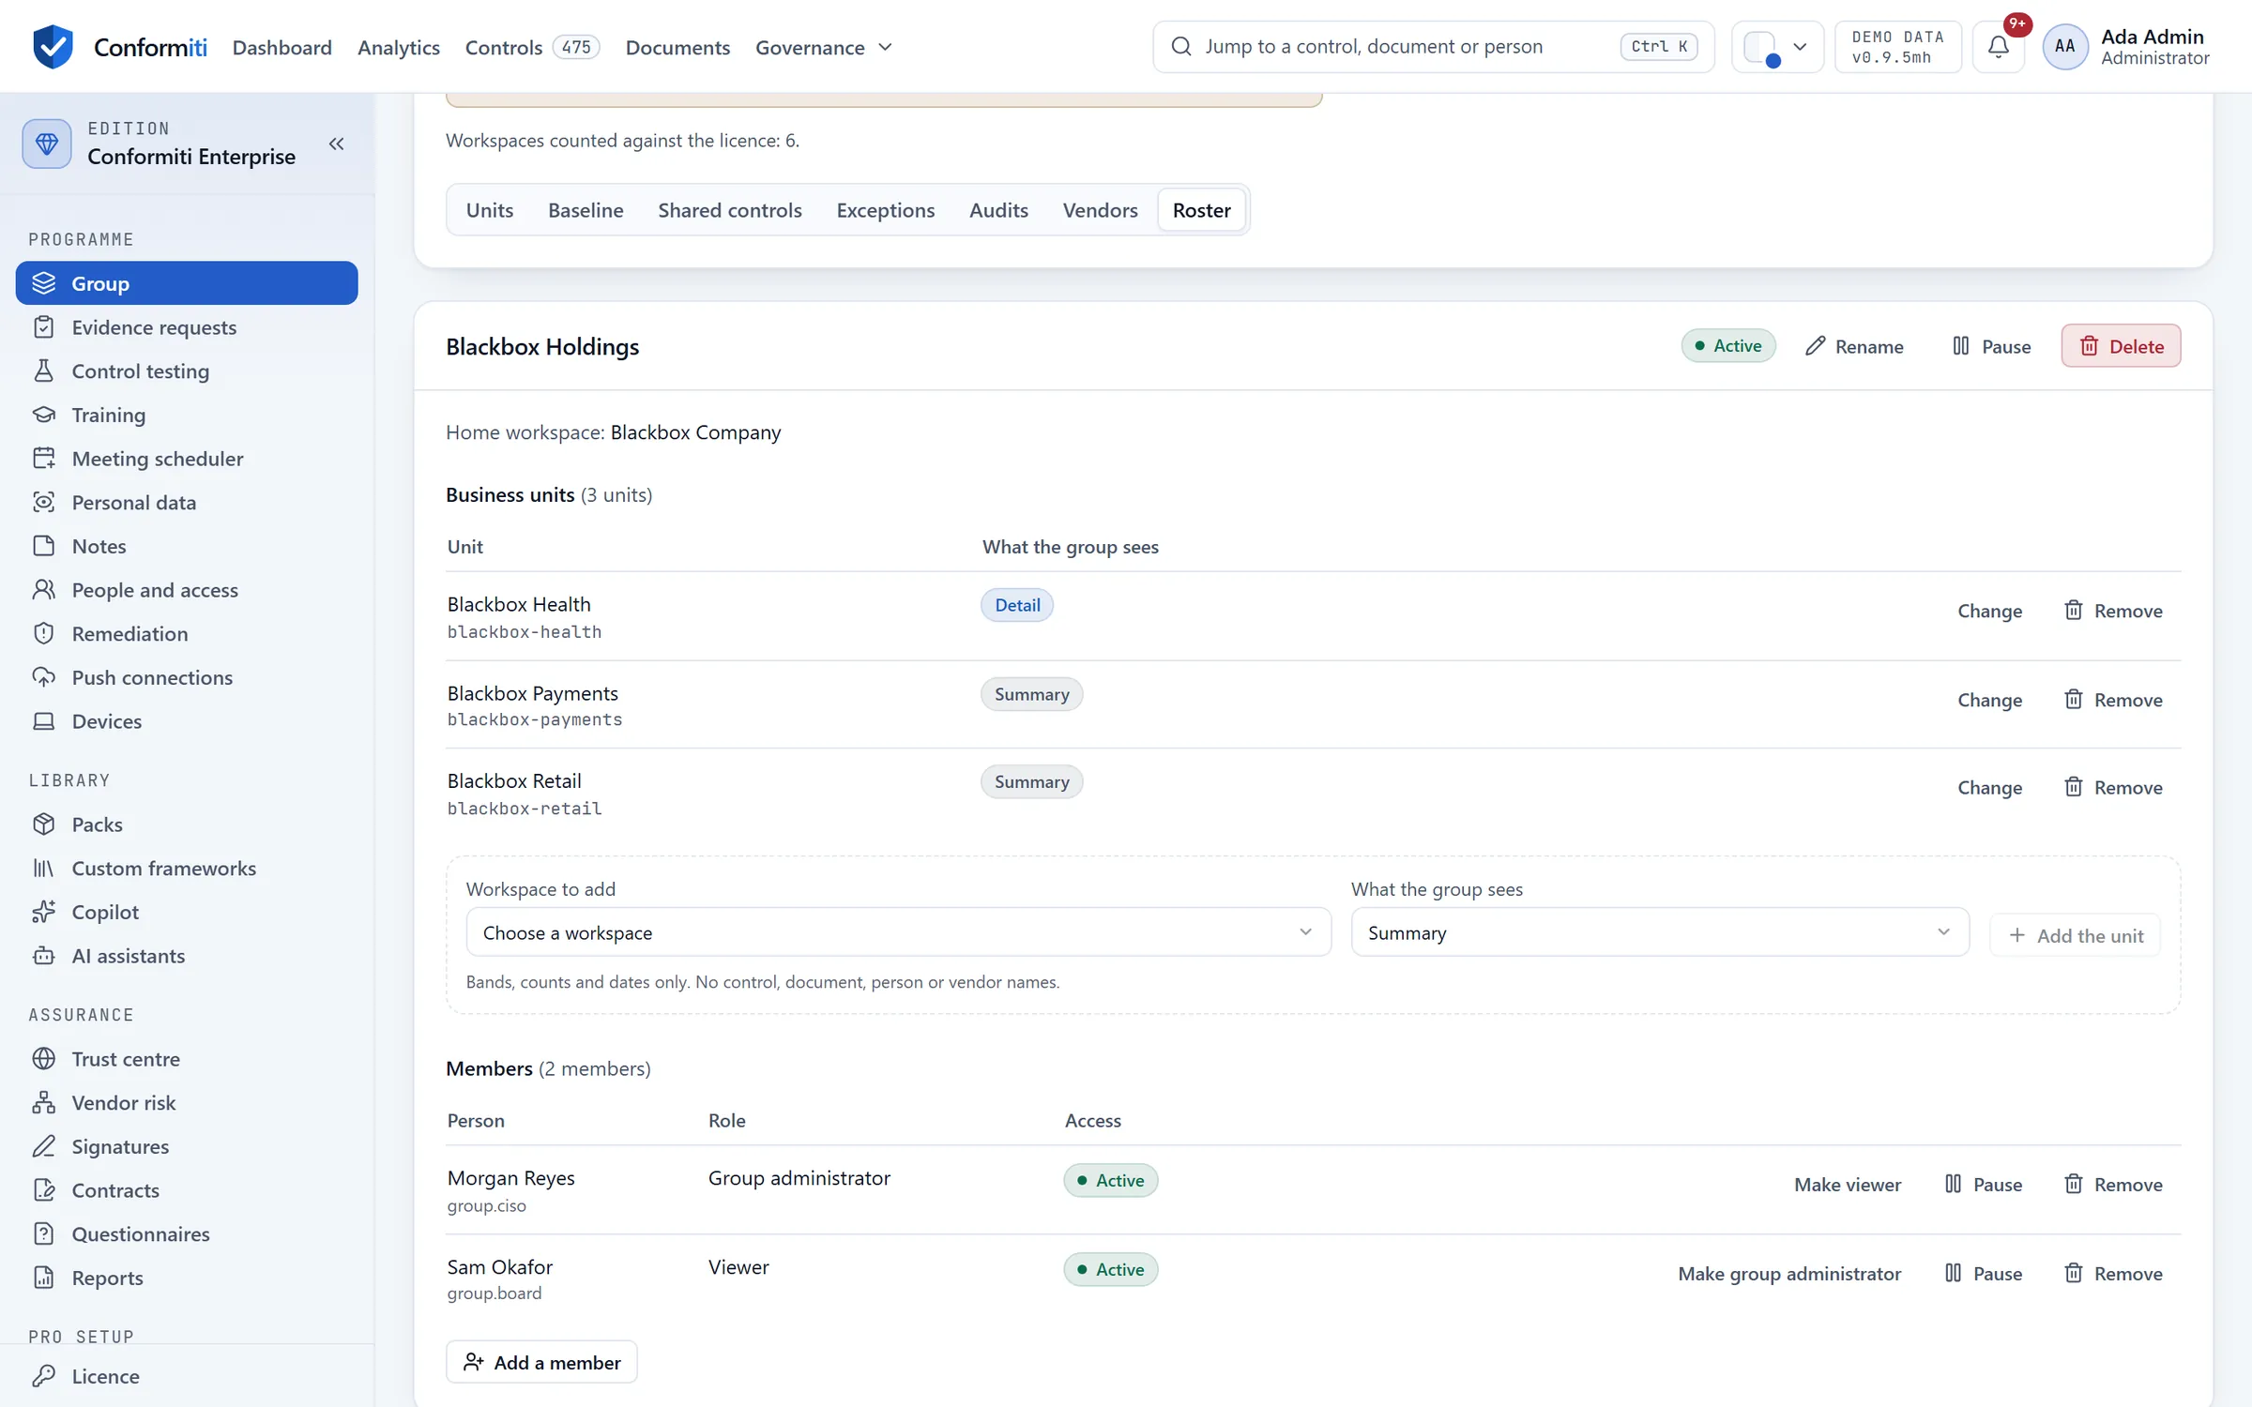Switch to the Exceptions tab
2252x1407 pixels.
(x=885, y=210)
